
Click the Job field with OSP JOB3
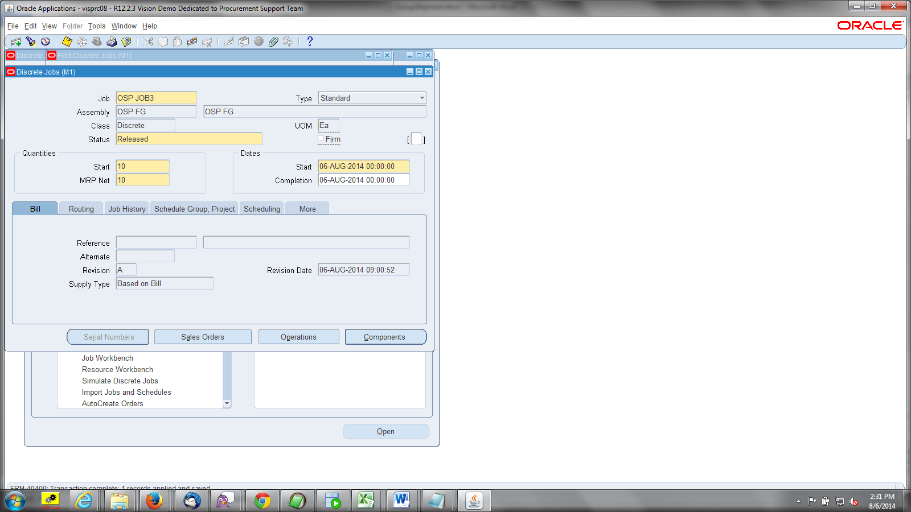pyautogui.click(x=157, y=98)
